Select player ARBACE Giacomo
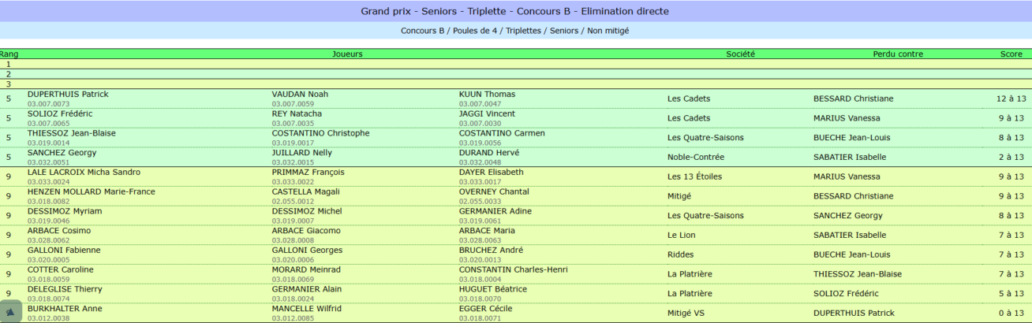Screen dimensions: 1032x323 (x=306, y=231)
